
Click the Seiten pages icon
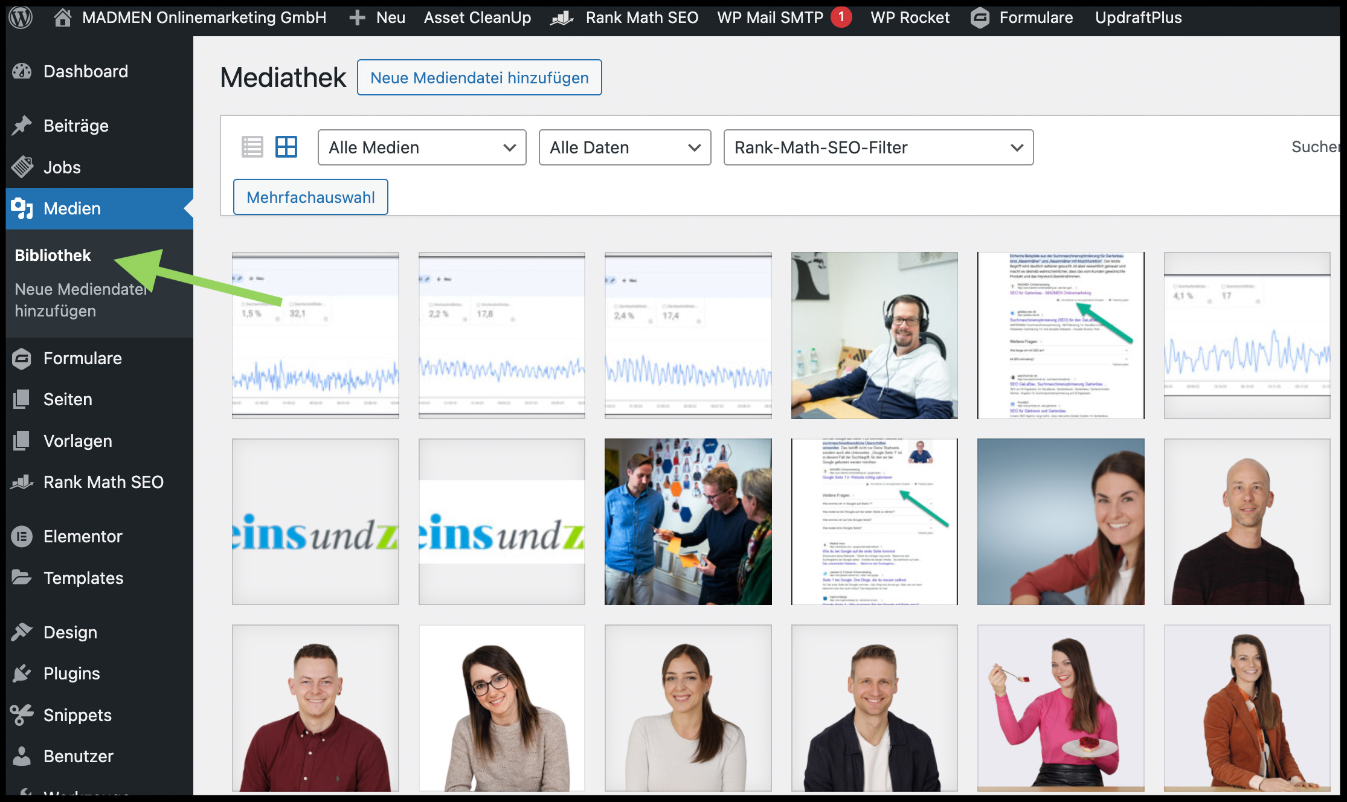pyautogui.click(x=22, y=399)
